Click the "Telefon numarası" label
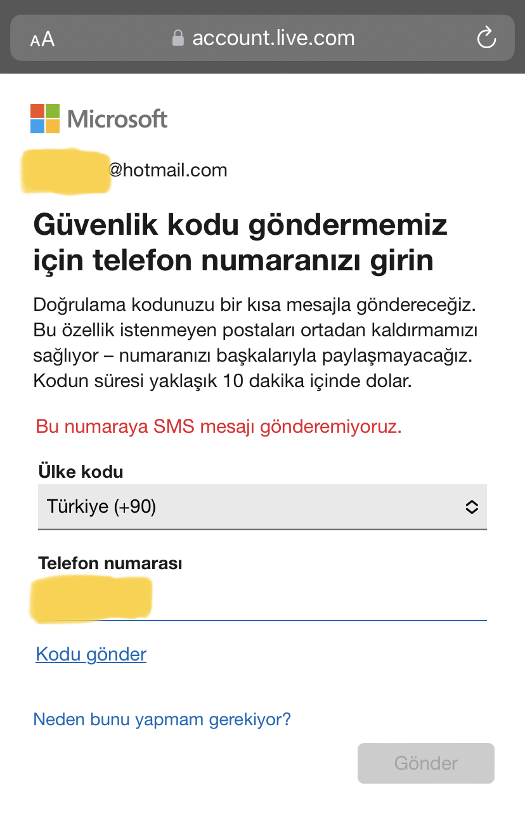This screenshot has height=816, width=525. 110,563
